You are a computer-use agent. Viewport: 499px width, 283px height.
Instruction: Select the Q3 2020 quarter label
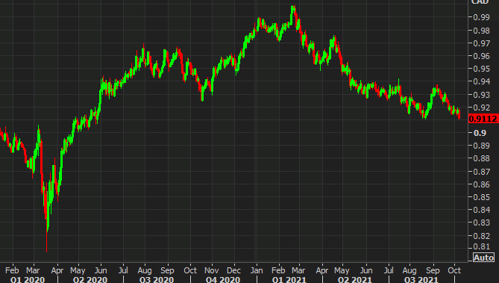[157, 280]
